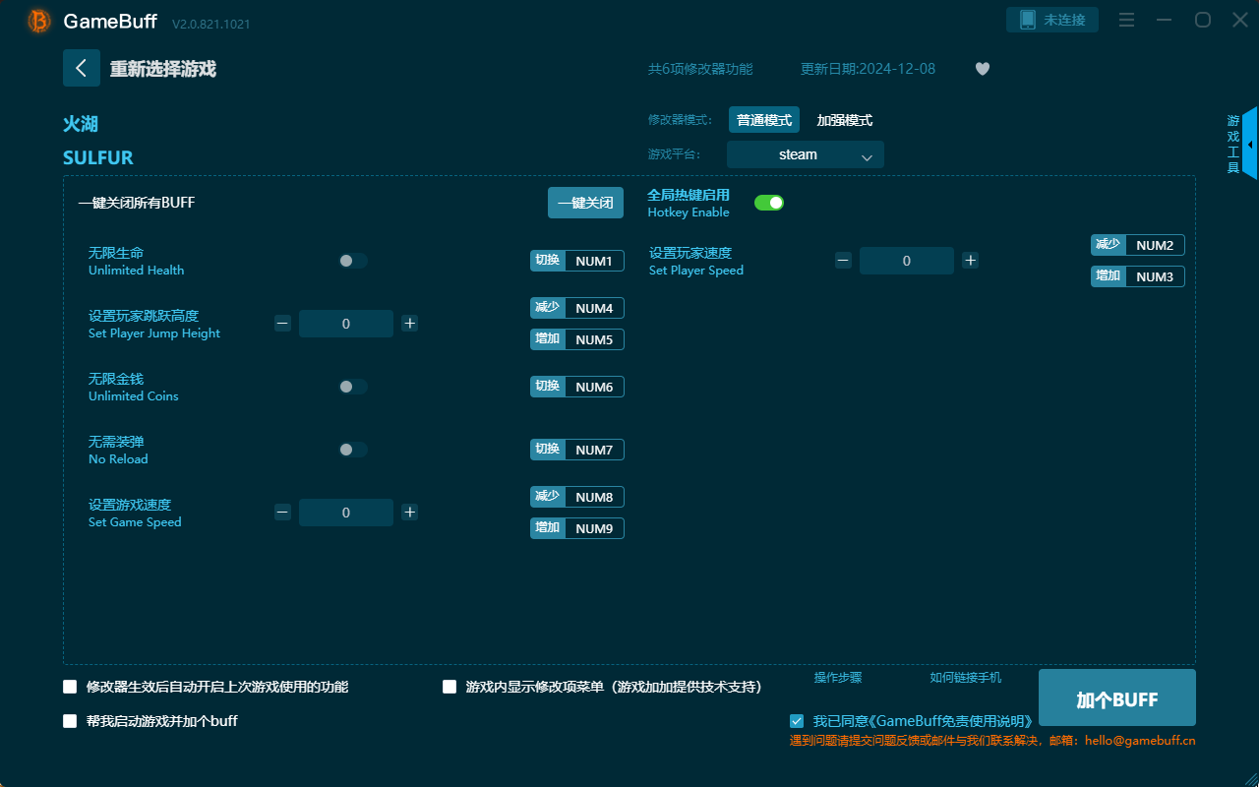
Task: Open the hamburger menu at top right
Action: (1126, 20)
